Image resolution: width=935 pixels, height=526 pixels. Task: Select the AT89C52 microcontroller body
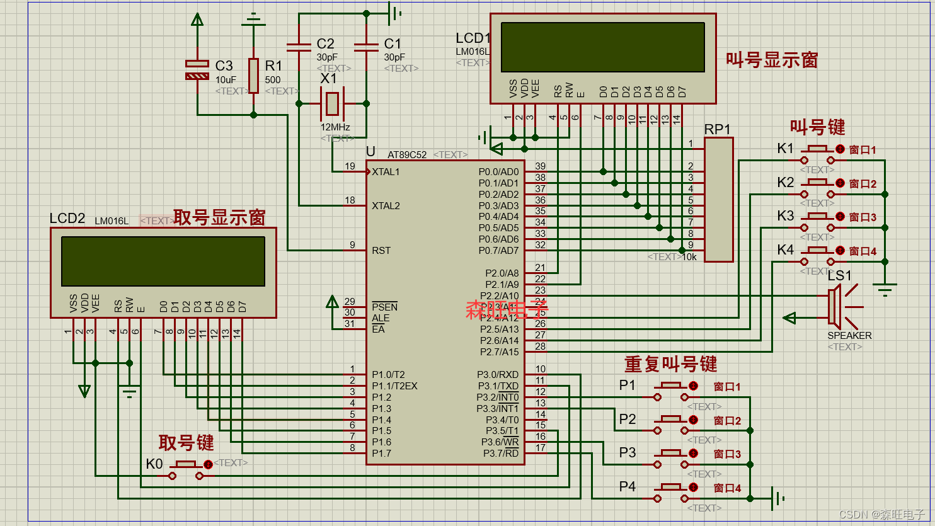[445, 312]
